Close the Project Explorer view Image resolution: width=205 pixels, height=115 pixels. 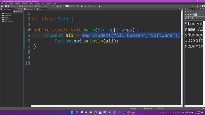coord(13,9)
